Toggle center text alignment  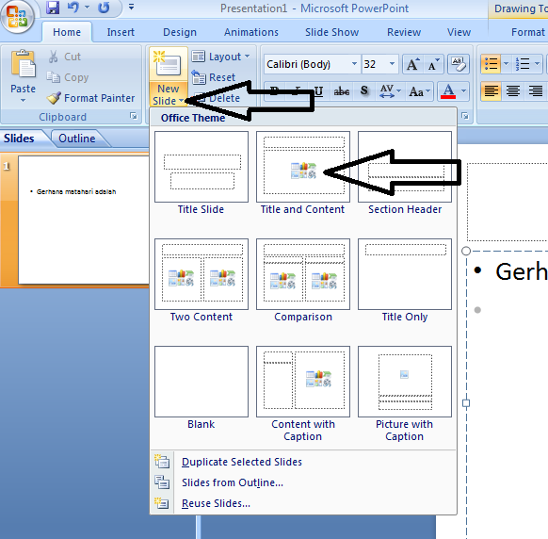point(513,91)
